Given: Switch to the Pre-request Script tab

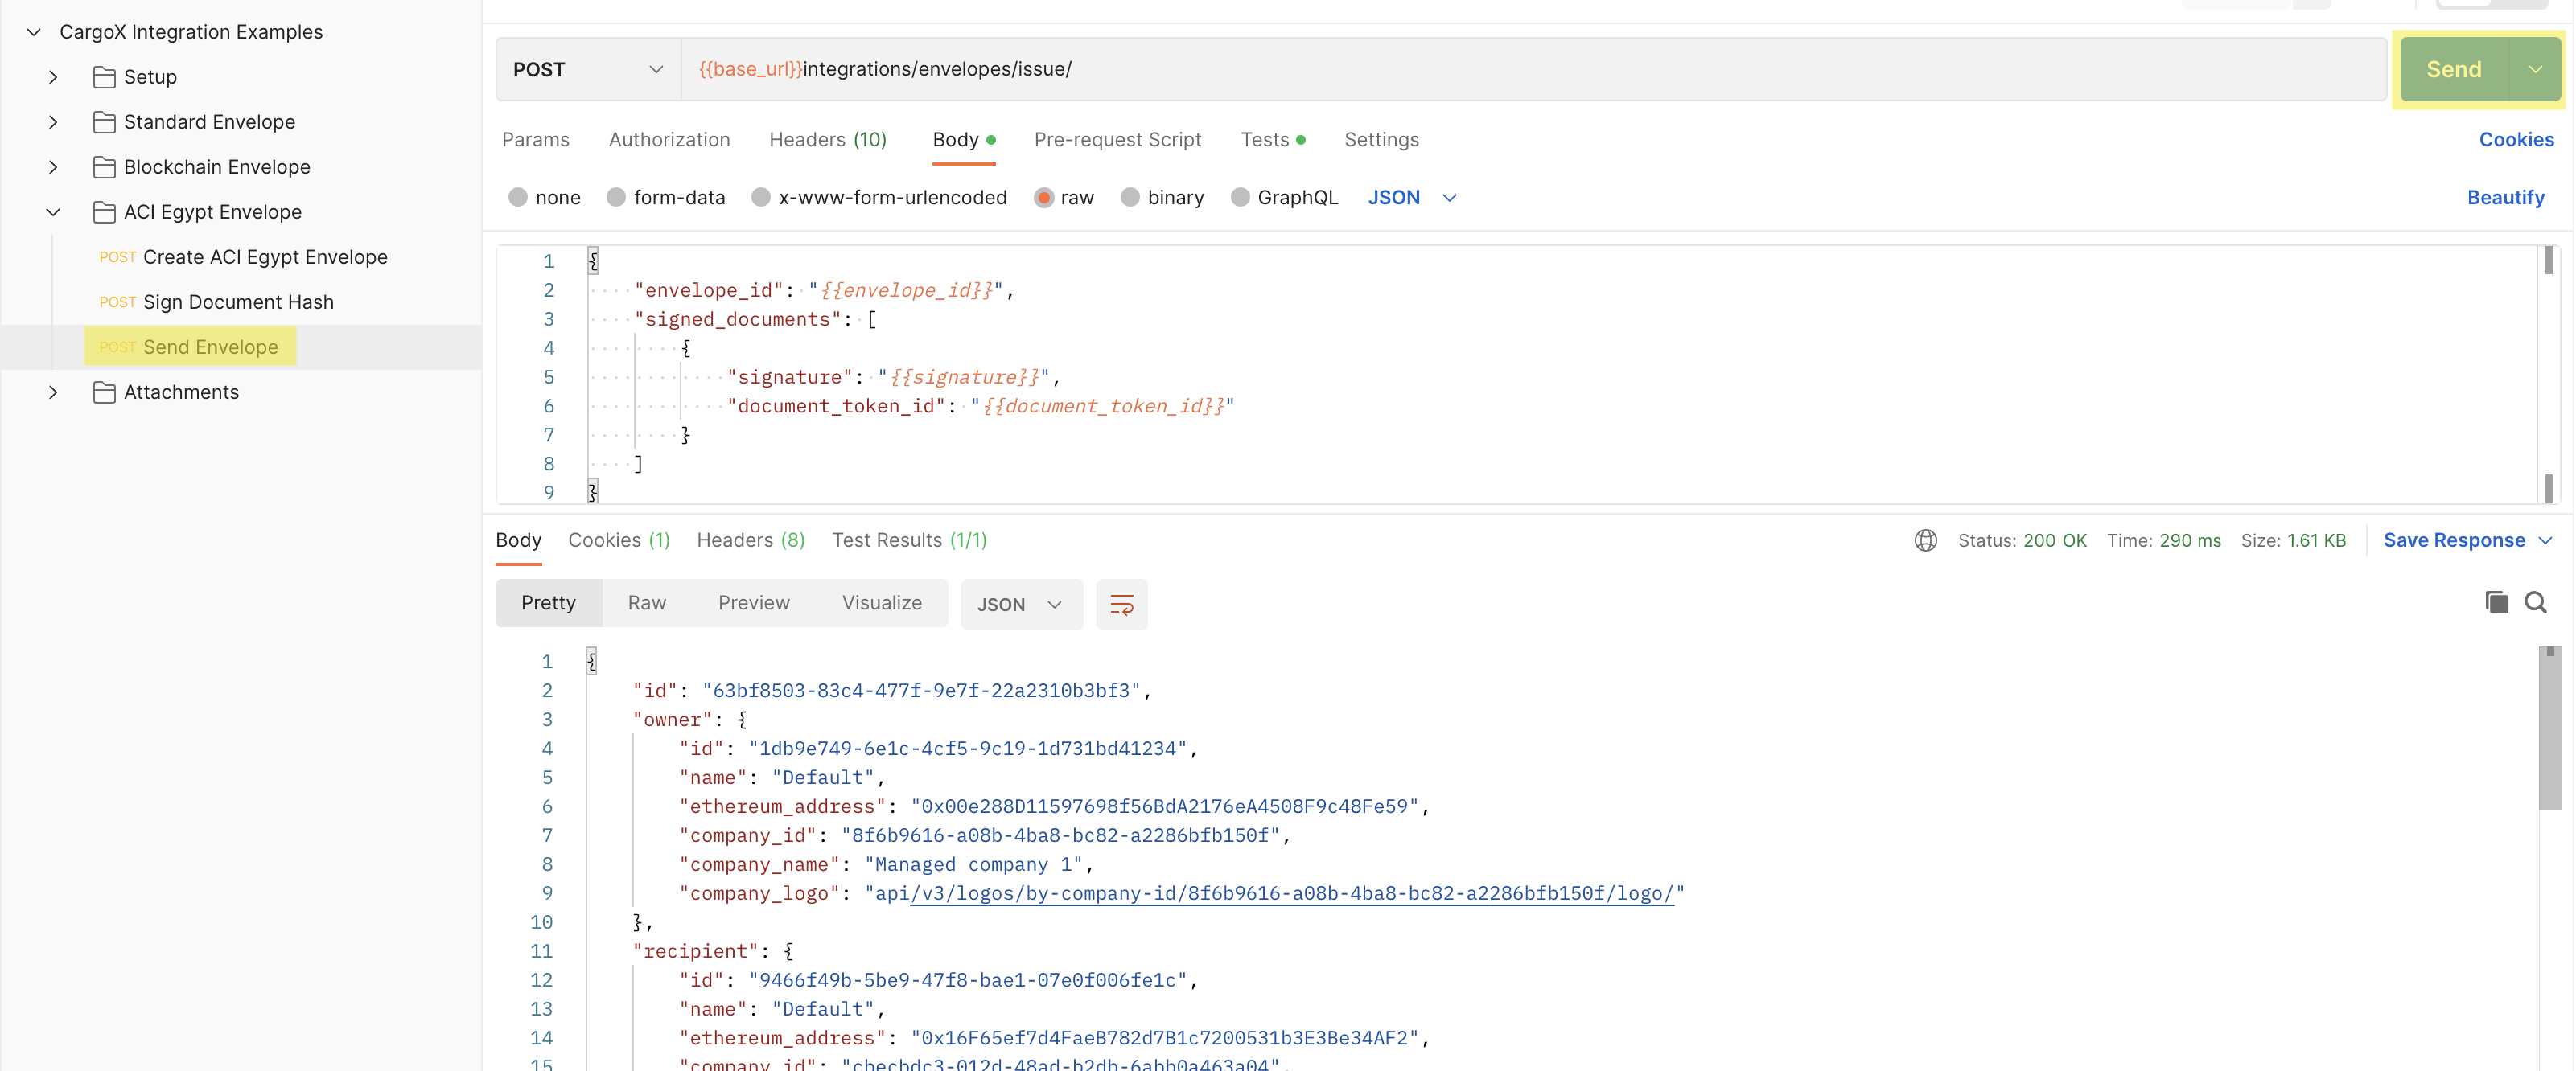Looking at the screenshot, I should coord(1117,140).
